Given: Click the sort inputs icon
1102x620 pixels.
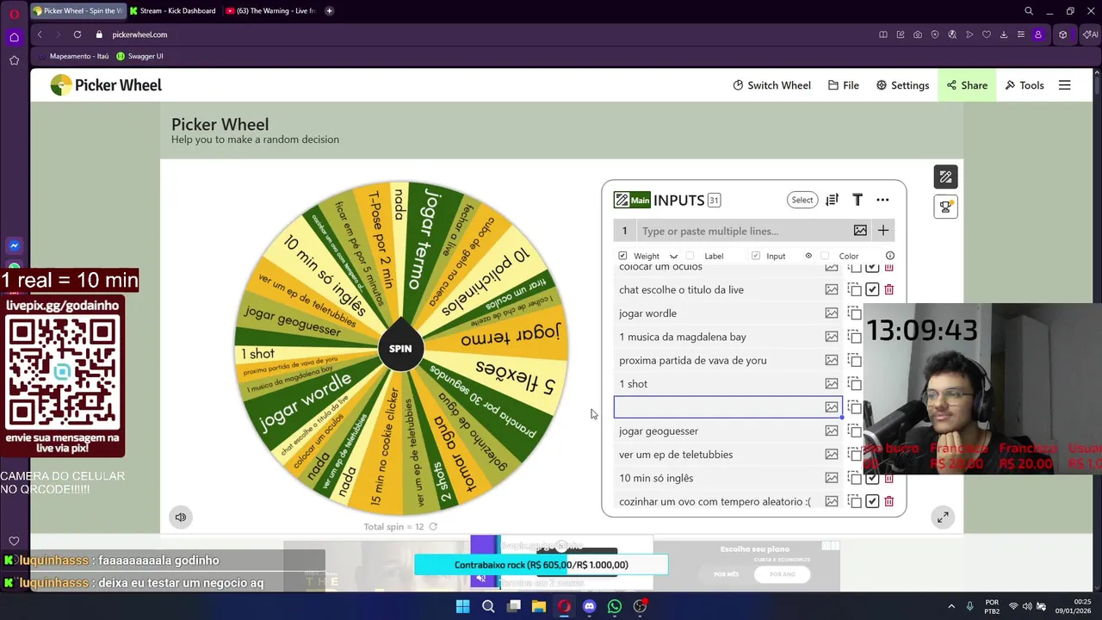Looking at the screenshot, I should (832, 200).
